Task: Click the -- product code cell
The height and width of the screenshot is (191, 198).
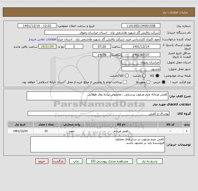Action: click(170, 131)
